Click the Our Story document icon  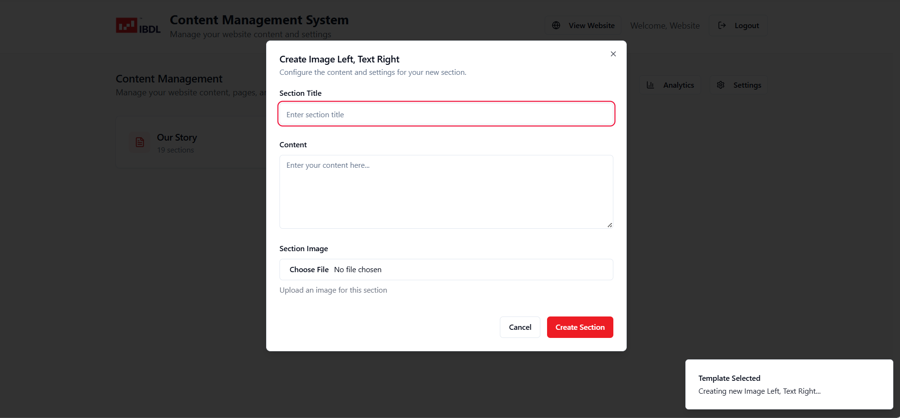[x=140, y=143]
